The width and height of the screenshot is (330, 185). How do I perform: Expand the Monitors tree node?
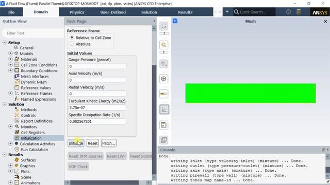pos(10,126)
